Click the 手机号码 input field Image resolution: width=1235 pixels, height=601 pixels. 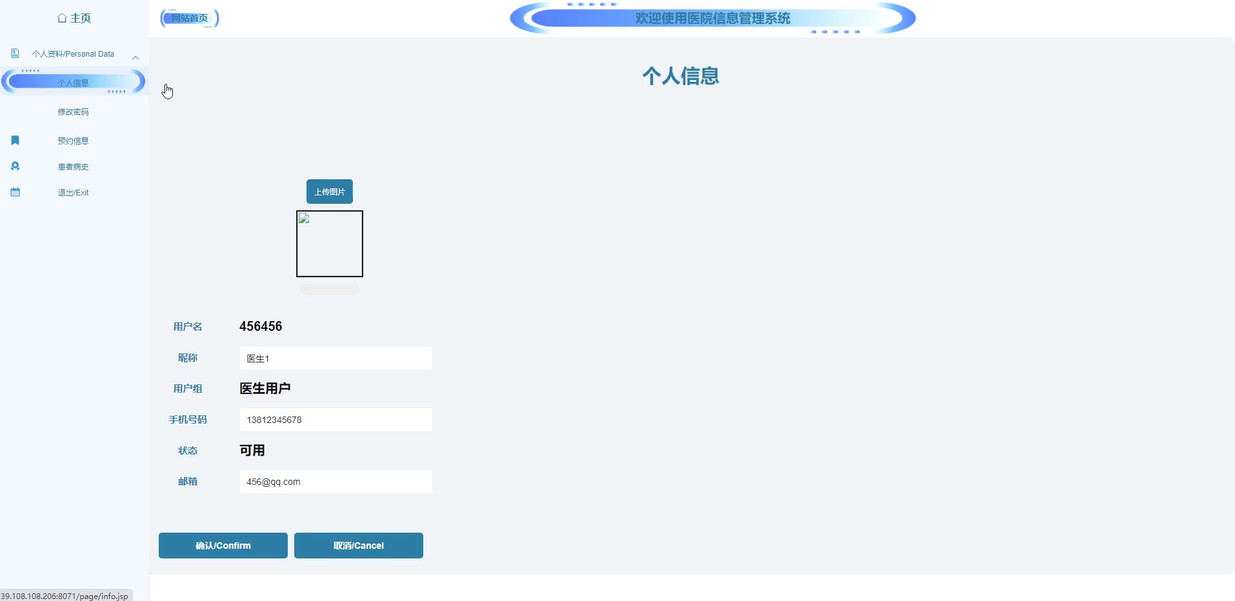coord(336,420)
